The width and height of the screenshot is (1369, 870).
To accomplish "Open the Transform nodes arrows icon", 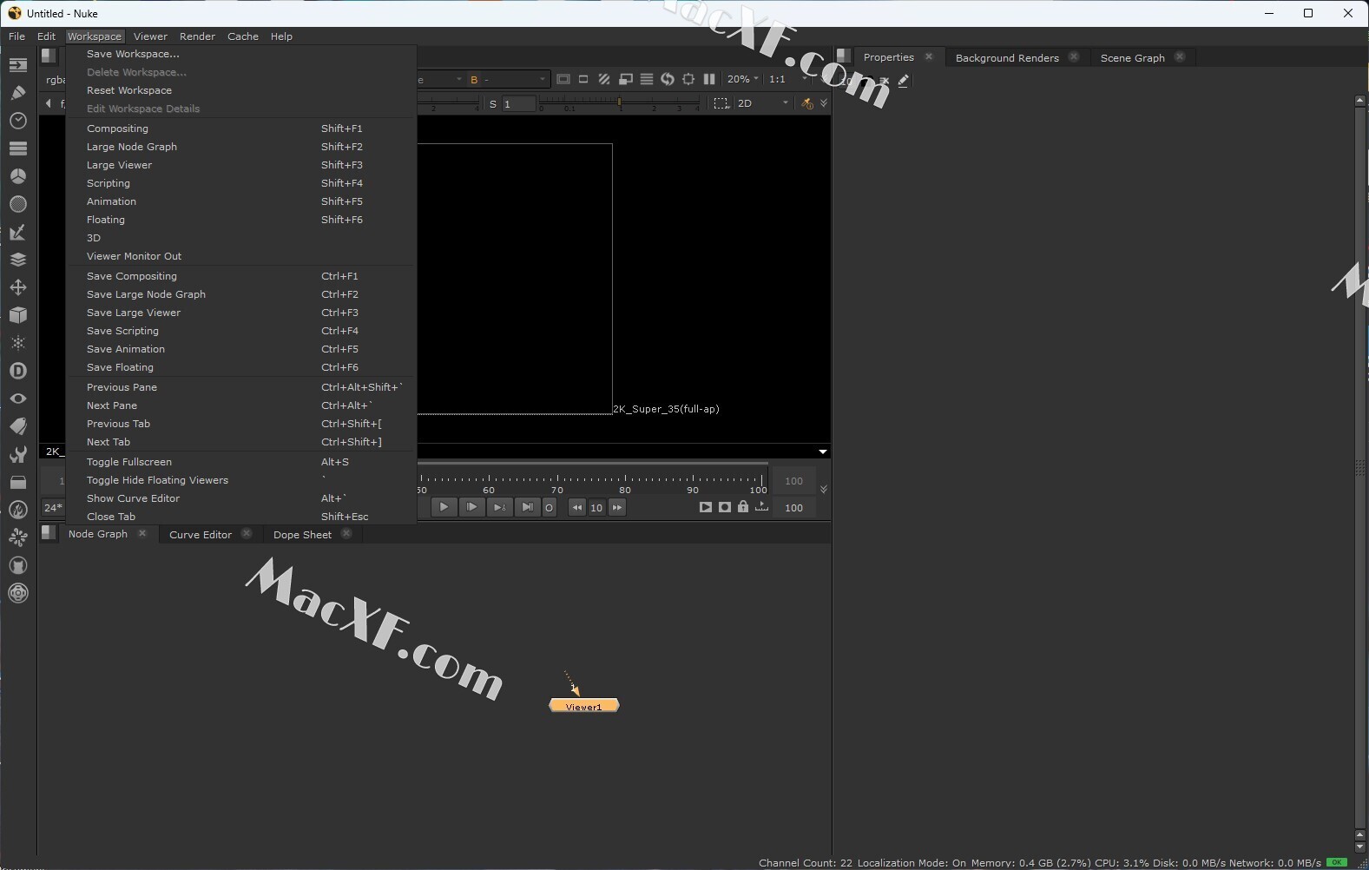I will pos(17,287).
